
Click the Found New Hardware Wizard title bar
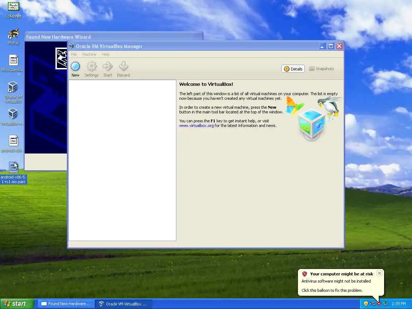pyautogui.click(x=113, y=36)
